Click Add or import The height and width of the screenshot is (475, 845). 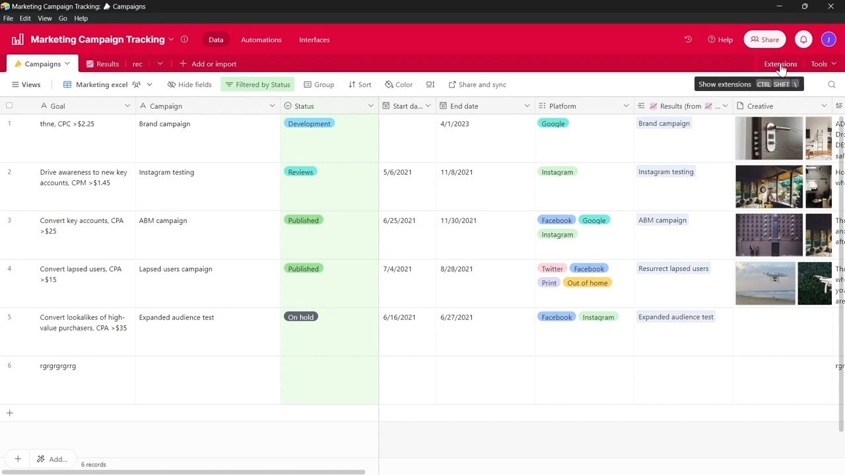208,64
